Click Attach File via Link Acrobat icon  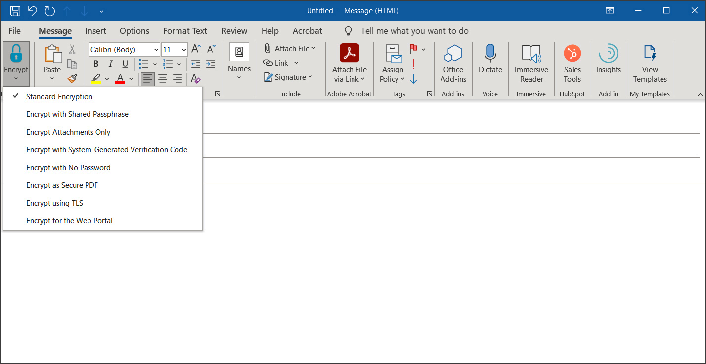[x=350, y=53]
